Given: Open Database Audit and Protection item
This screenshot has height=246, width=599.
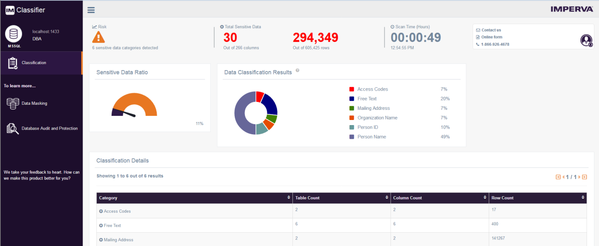Looking at the screenshot, I should 42,128.
